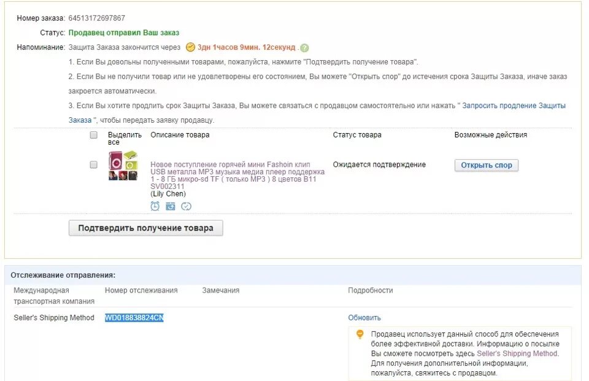
Task: Click the 'Отслеживание отправления:' heading
Action: pos(63,275)
